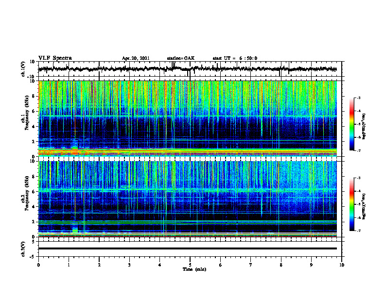Click the ch.2 color scale "log(PSD)" unit label

(364, 206)
